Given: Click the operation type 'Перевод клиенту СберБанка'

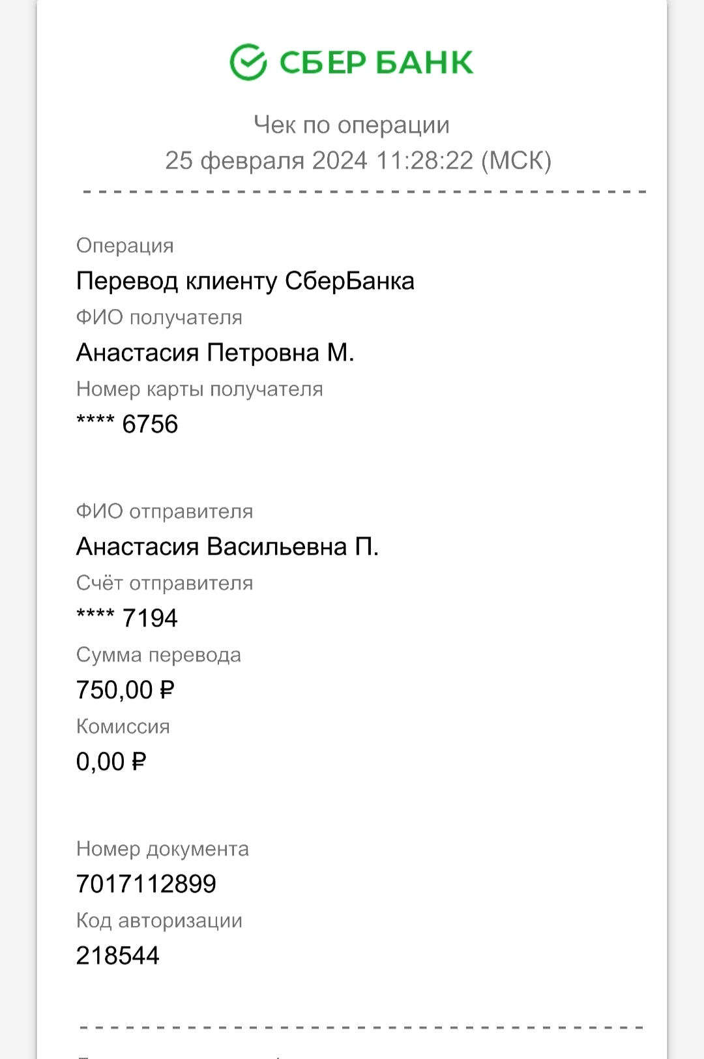Looking at the screenshot, I should [x=245, y=281].
